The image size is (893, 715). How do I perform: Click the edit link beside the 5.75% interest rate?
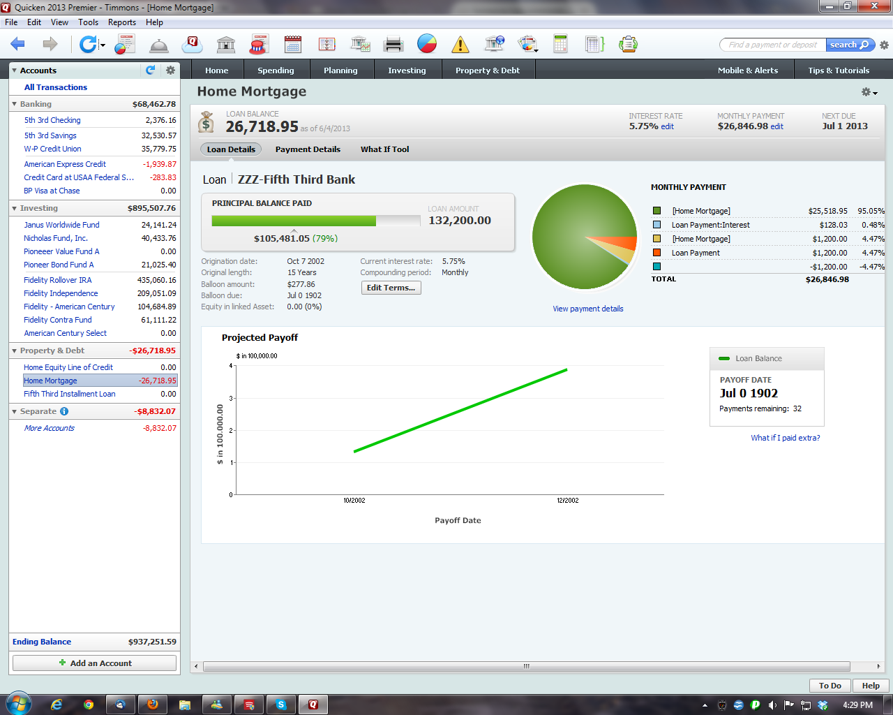point(668,126)
